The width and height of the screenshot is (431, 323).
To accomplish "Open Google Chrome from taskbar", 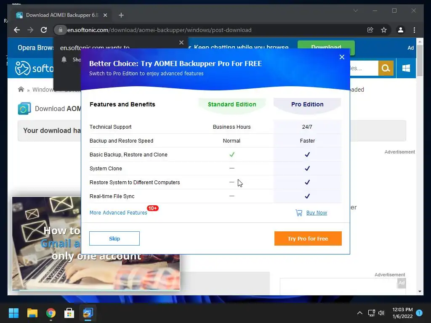I will click(51, 313).
